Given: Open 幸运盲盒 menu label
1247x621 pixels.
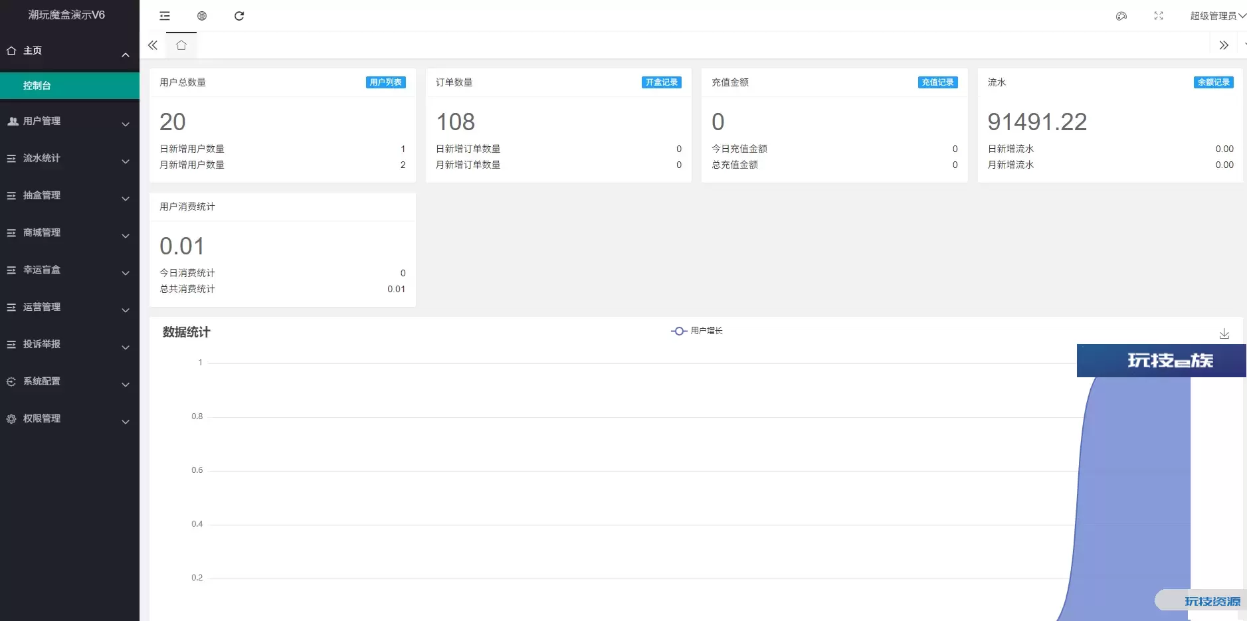Looking at the screenshot, I should 42,270.
